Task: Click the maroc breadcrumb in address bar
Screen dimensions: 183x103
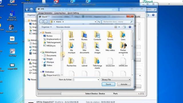Action: [x=58, y=22]
